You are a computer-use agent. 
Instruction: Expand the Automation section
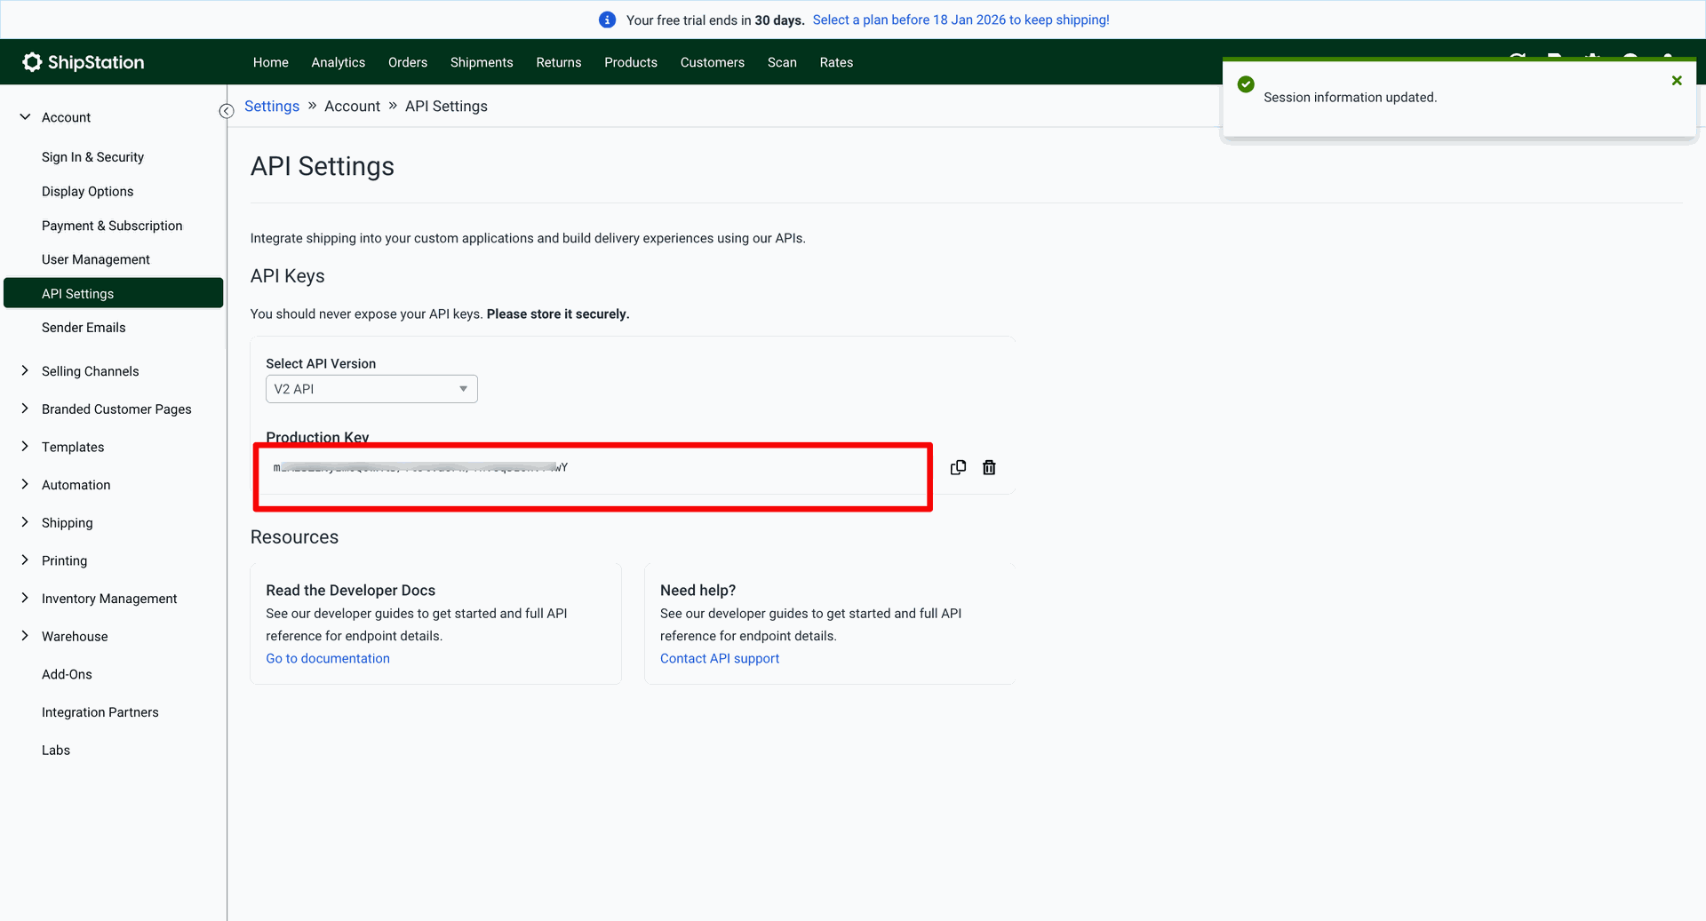point(25,485)
